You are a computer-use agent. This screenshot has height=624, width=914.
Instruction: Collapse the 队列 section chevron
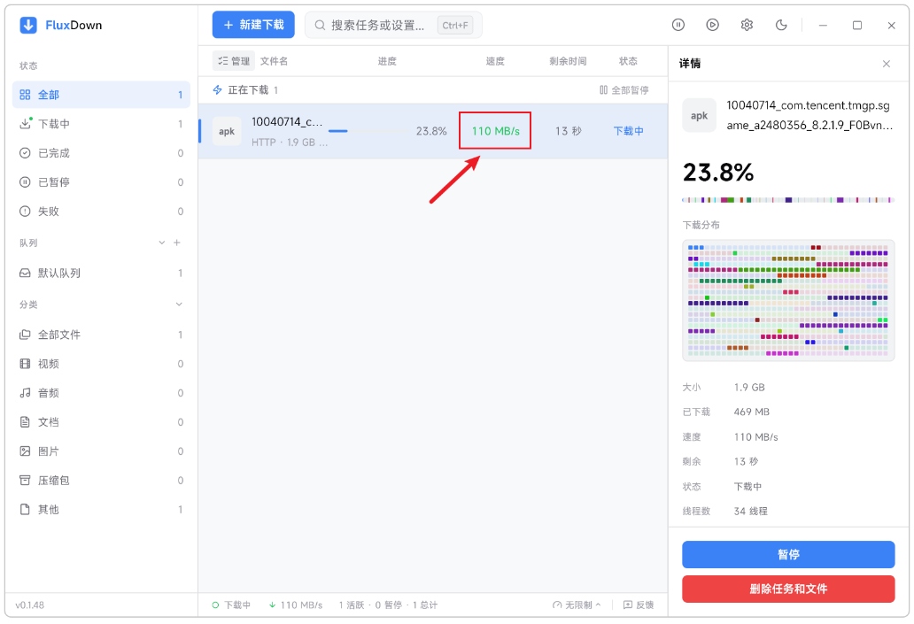pos(161,243)
